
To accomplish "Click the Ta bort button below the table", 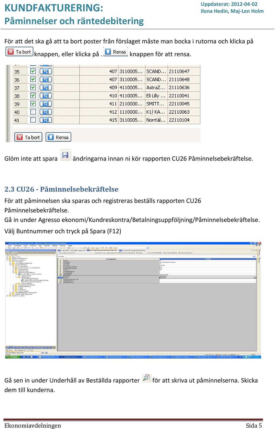I will [28, 137].
